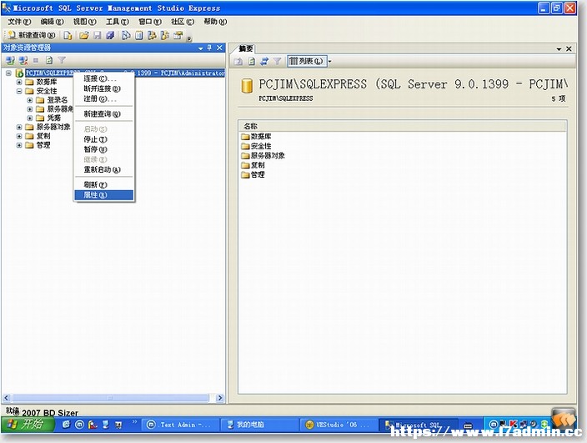Select 服务器对象 in the summary list
This screenshot has height=443, width=587.
pyautogui.click(x=263, y=155)
